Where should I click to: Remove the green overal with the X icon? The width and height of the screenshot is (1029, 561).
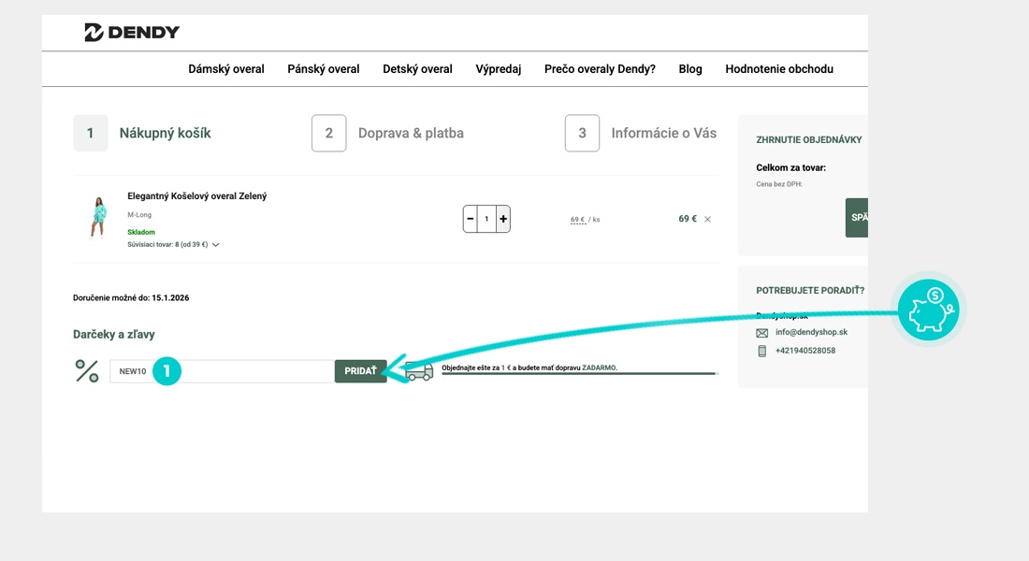pos(707,220)
